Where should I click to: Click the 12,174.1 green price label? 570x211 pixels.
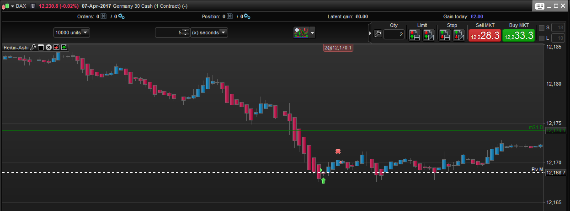pyautogui.click(x=556, y=131)
